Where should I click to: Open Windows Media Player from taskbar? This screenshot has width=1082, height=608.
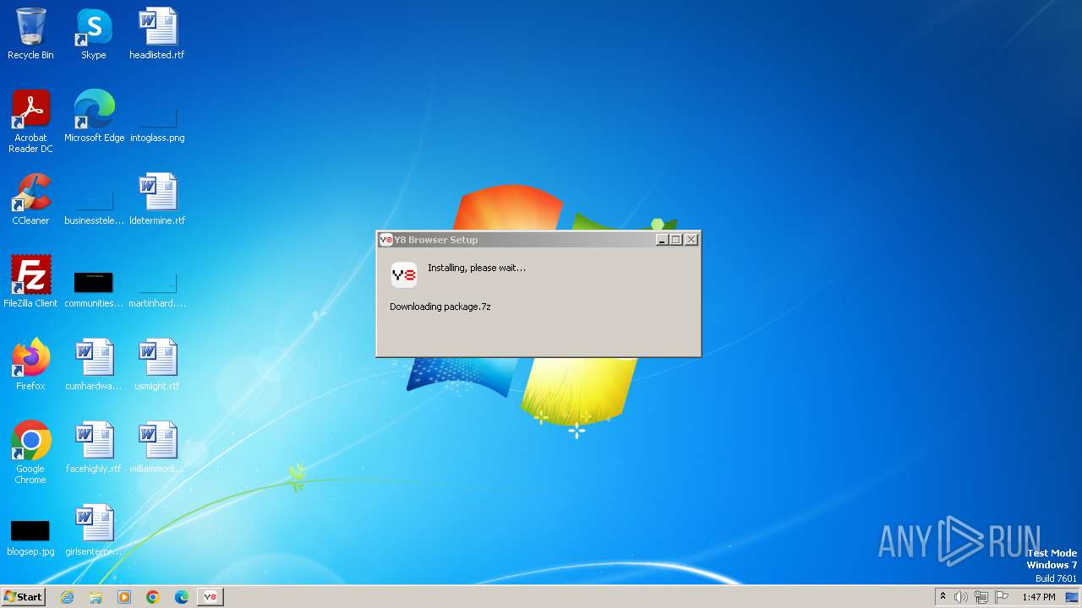(124, 597)
